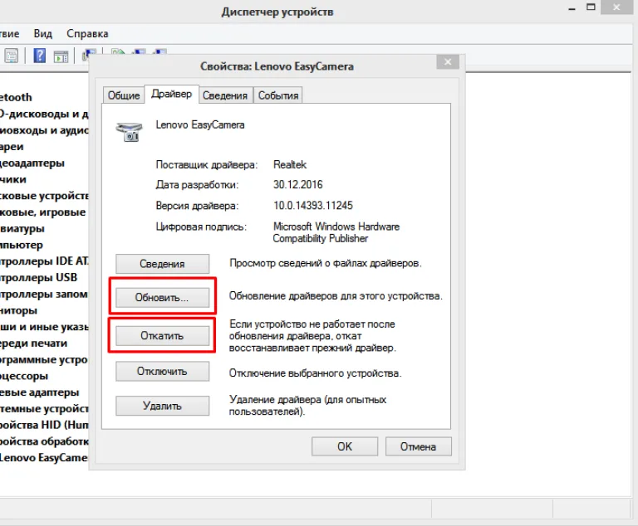Click the Отключить button
This screenshot has height=526, width=638.
click(x=162, y=371)
